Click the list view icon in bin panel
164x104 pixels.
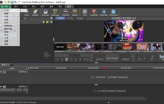click(x=51, y=22)
